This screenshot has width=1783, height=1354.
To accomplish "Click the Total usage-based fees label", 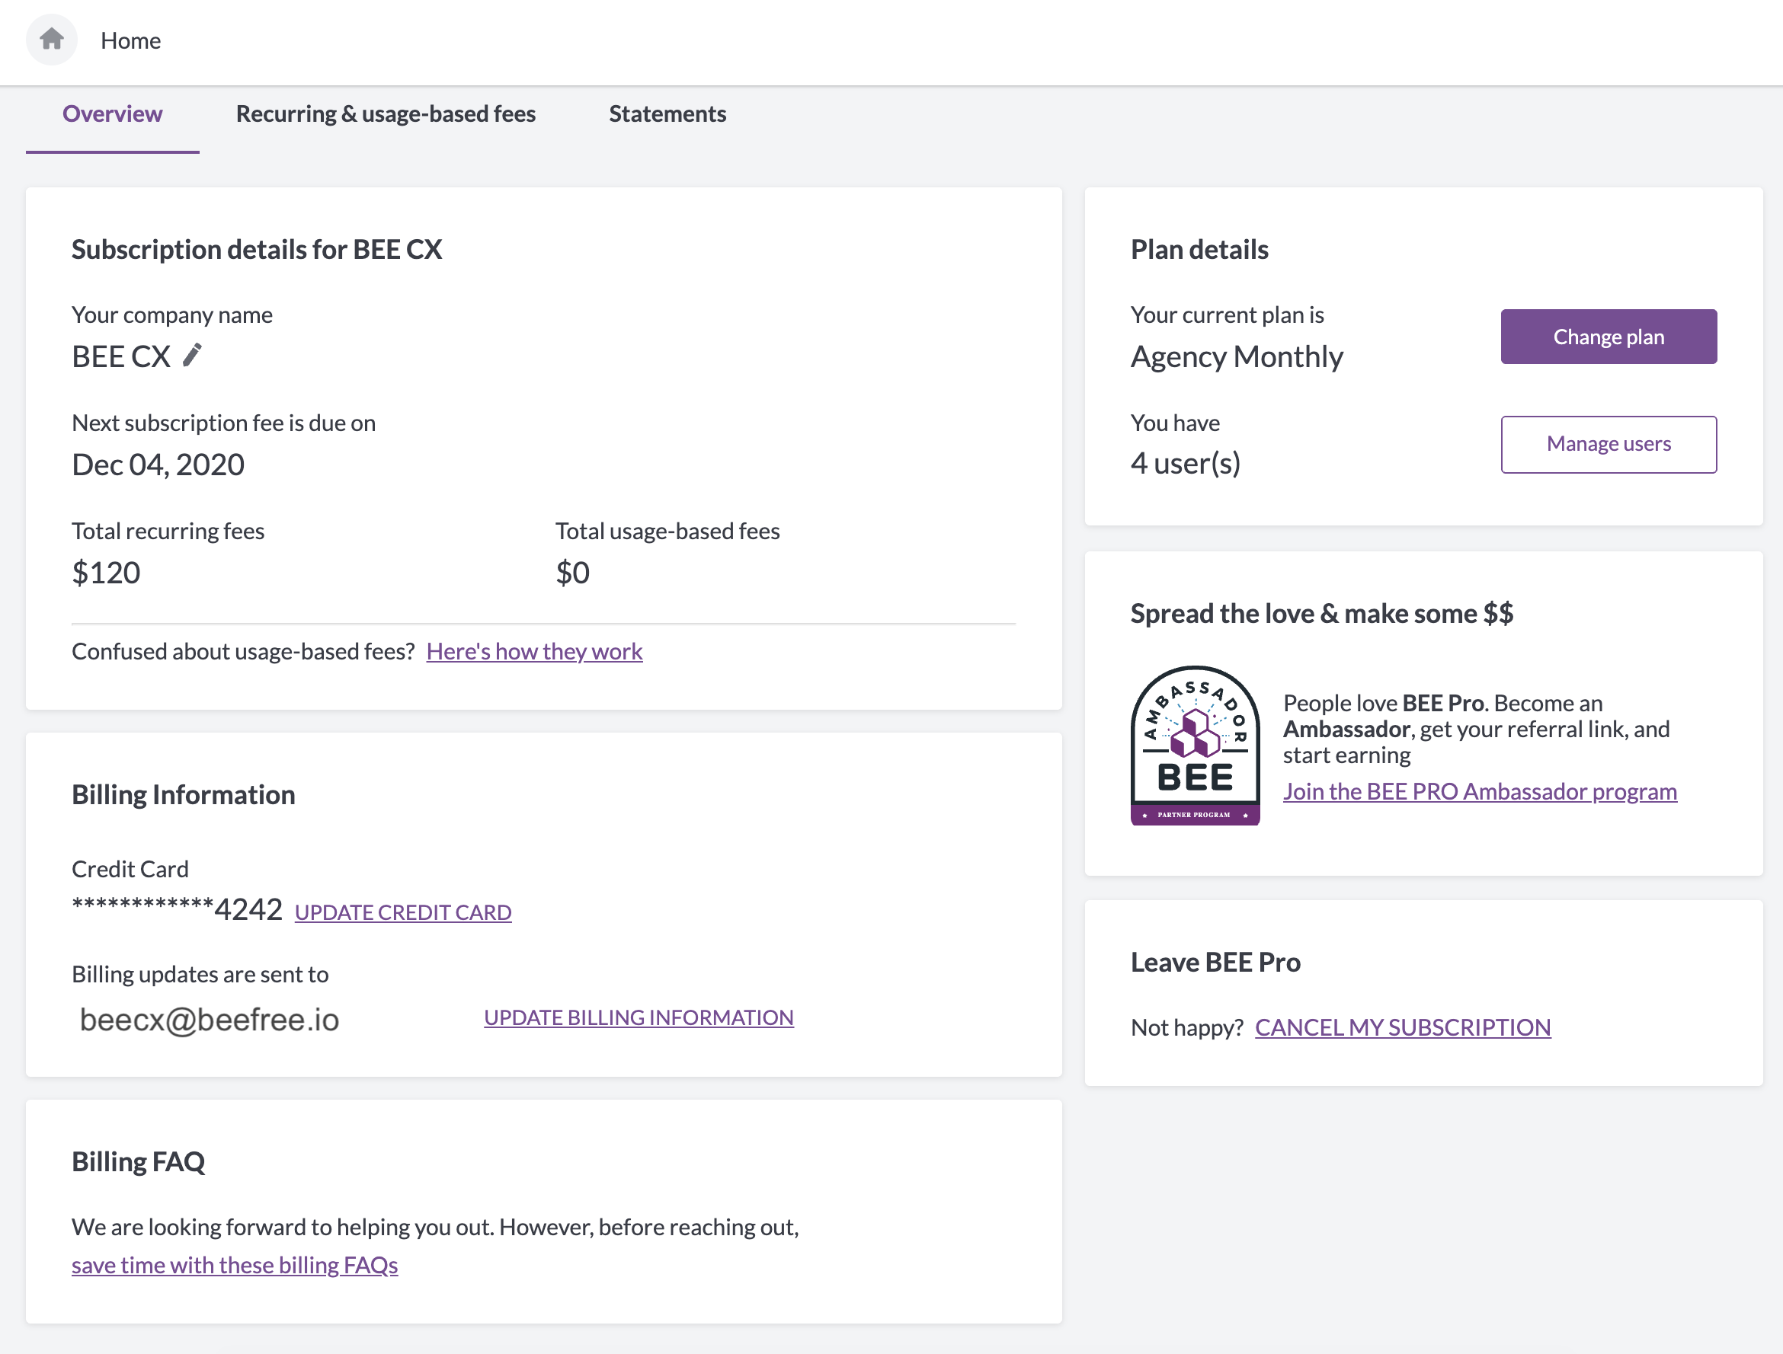I will tap(667, 531).
